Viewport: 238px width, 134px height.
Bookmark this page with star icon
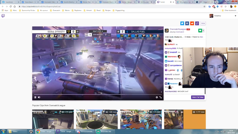pos(204,7)
